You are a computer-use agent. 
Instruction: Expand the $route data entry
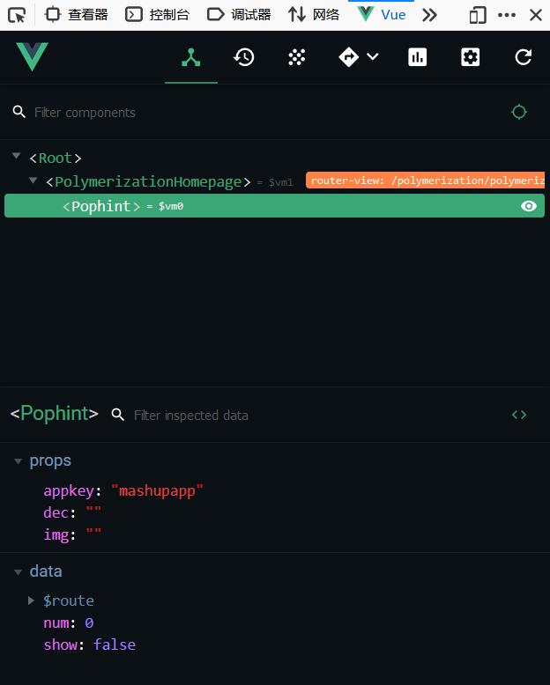pos(31,600)
